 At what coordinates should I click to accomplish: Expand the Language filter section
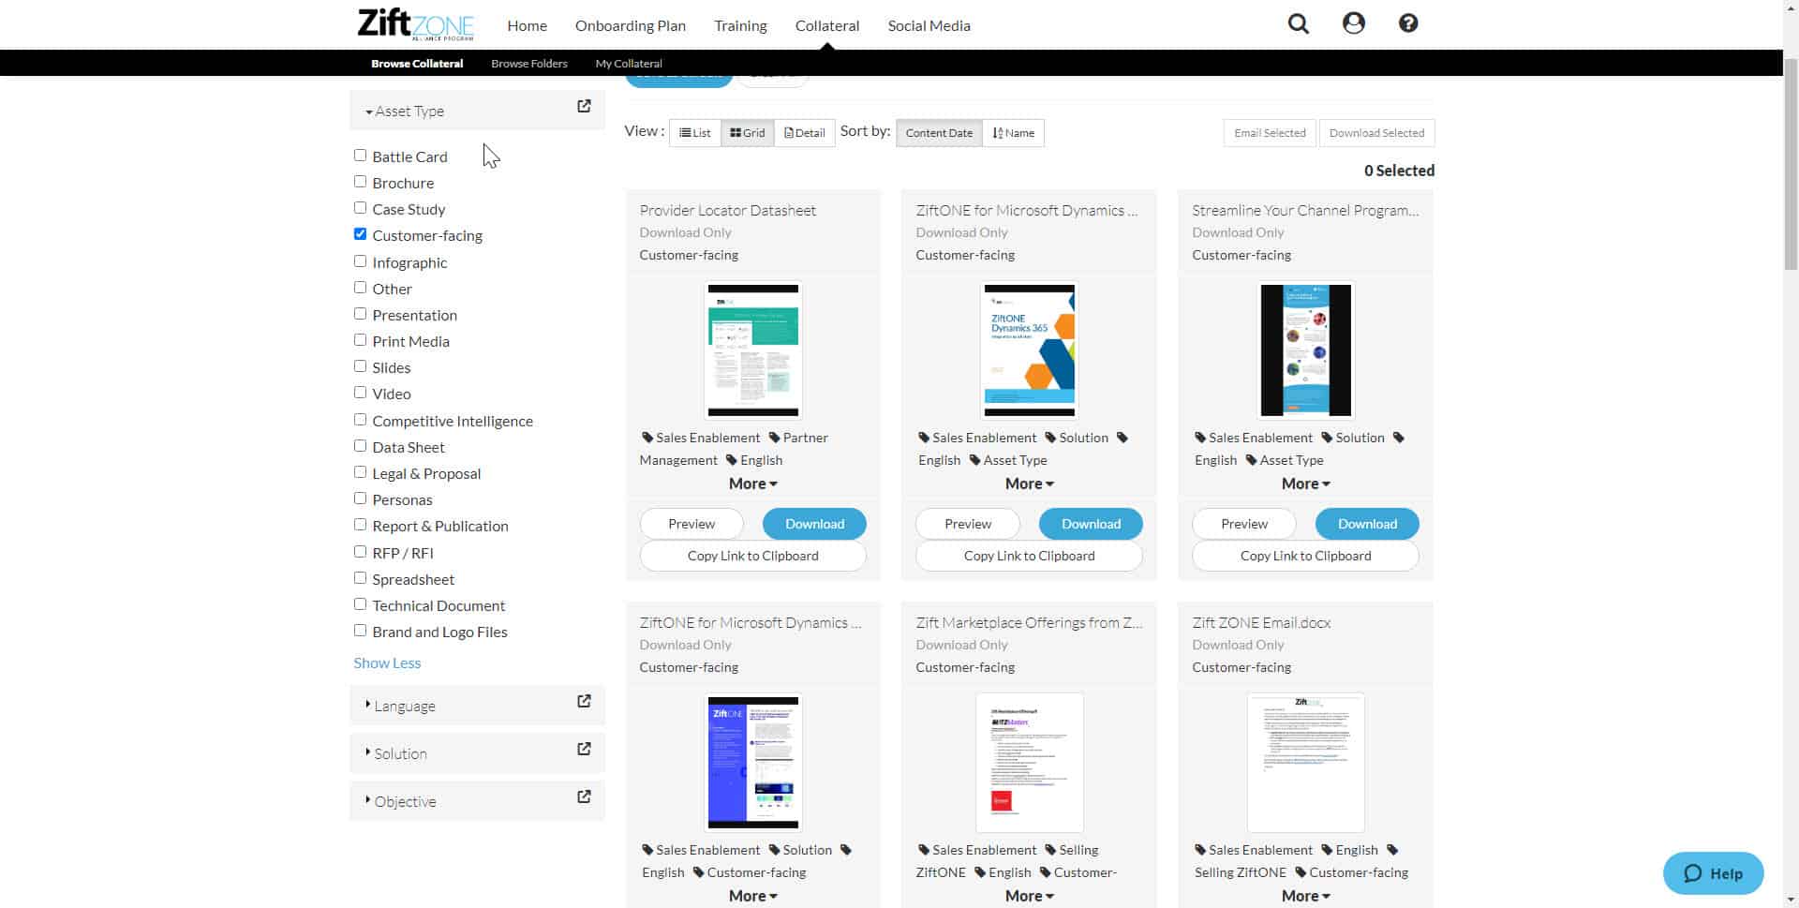(404, 707)
